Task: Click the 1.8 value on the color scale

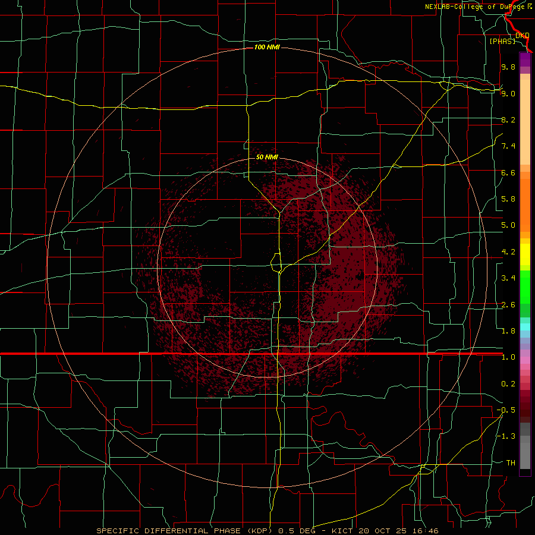Action: coord(508,331)
